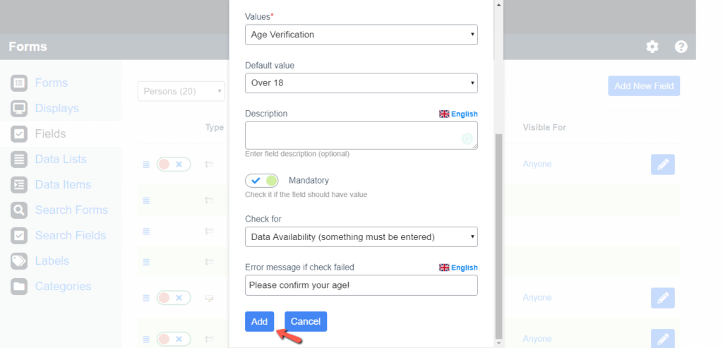Open the Forms sidebar icon
The width and height of the screenshot is (723, 348).
pos(19,83)
